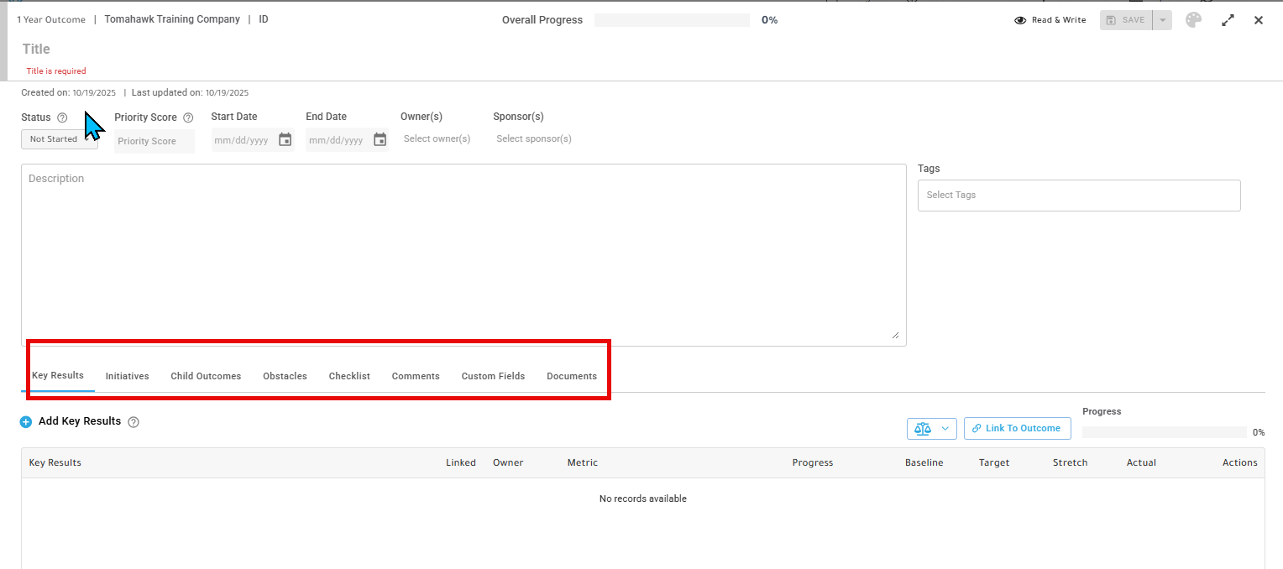The height and width of the screenshot is (569, 1283).
Task: Close the outcome panel with the X
Action: pyautogui.click(x=1259, y=20)
